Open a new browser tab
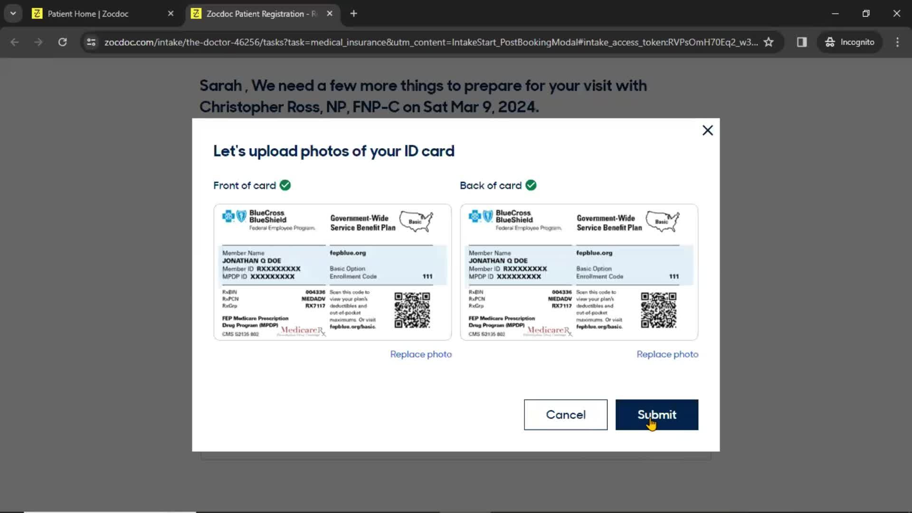Screen dimensions: 912x513 [353, 14]
